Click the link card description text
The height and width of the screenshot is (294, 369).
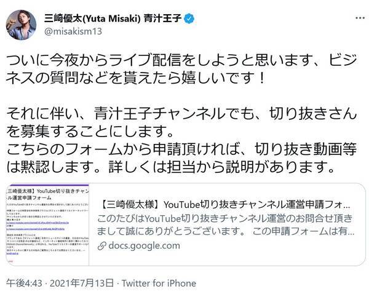226,224
